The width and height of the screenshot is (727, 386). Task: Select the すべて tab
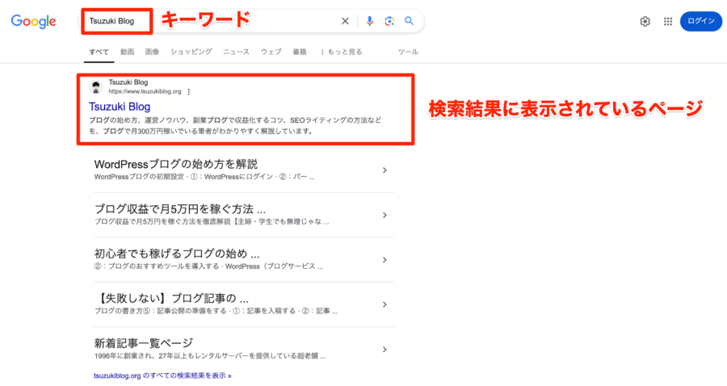click(x=99, y=52)
